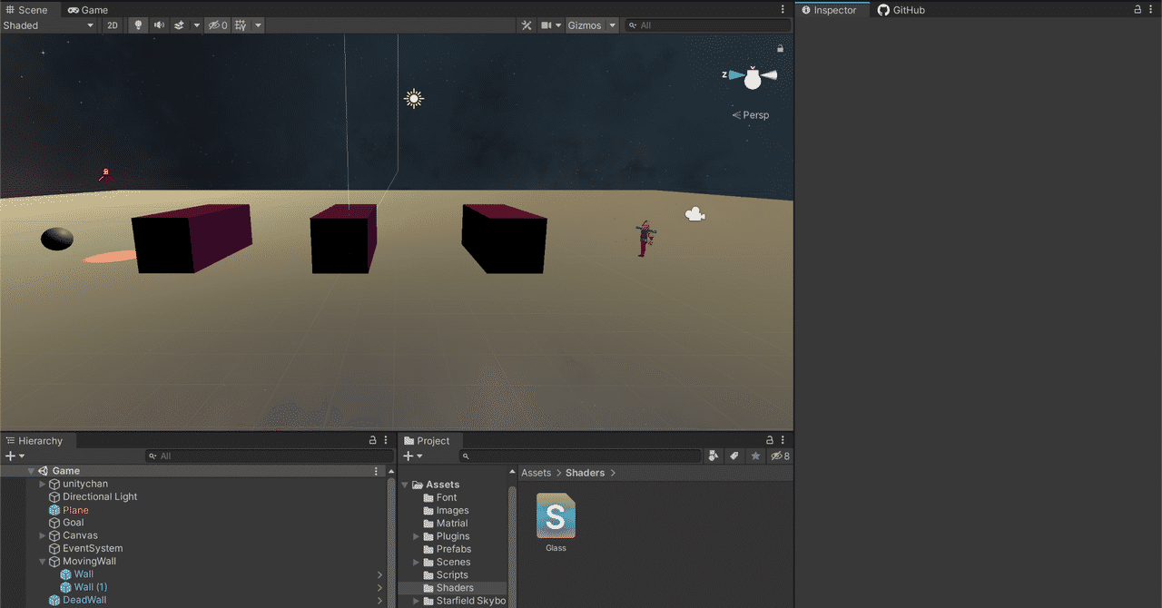Lock the Project panel

pos(770,441)
